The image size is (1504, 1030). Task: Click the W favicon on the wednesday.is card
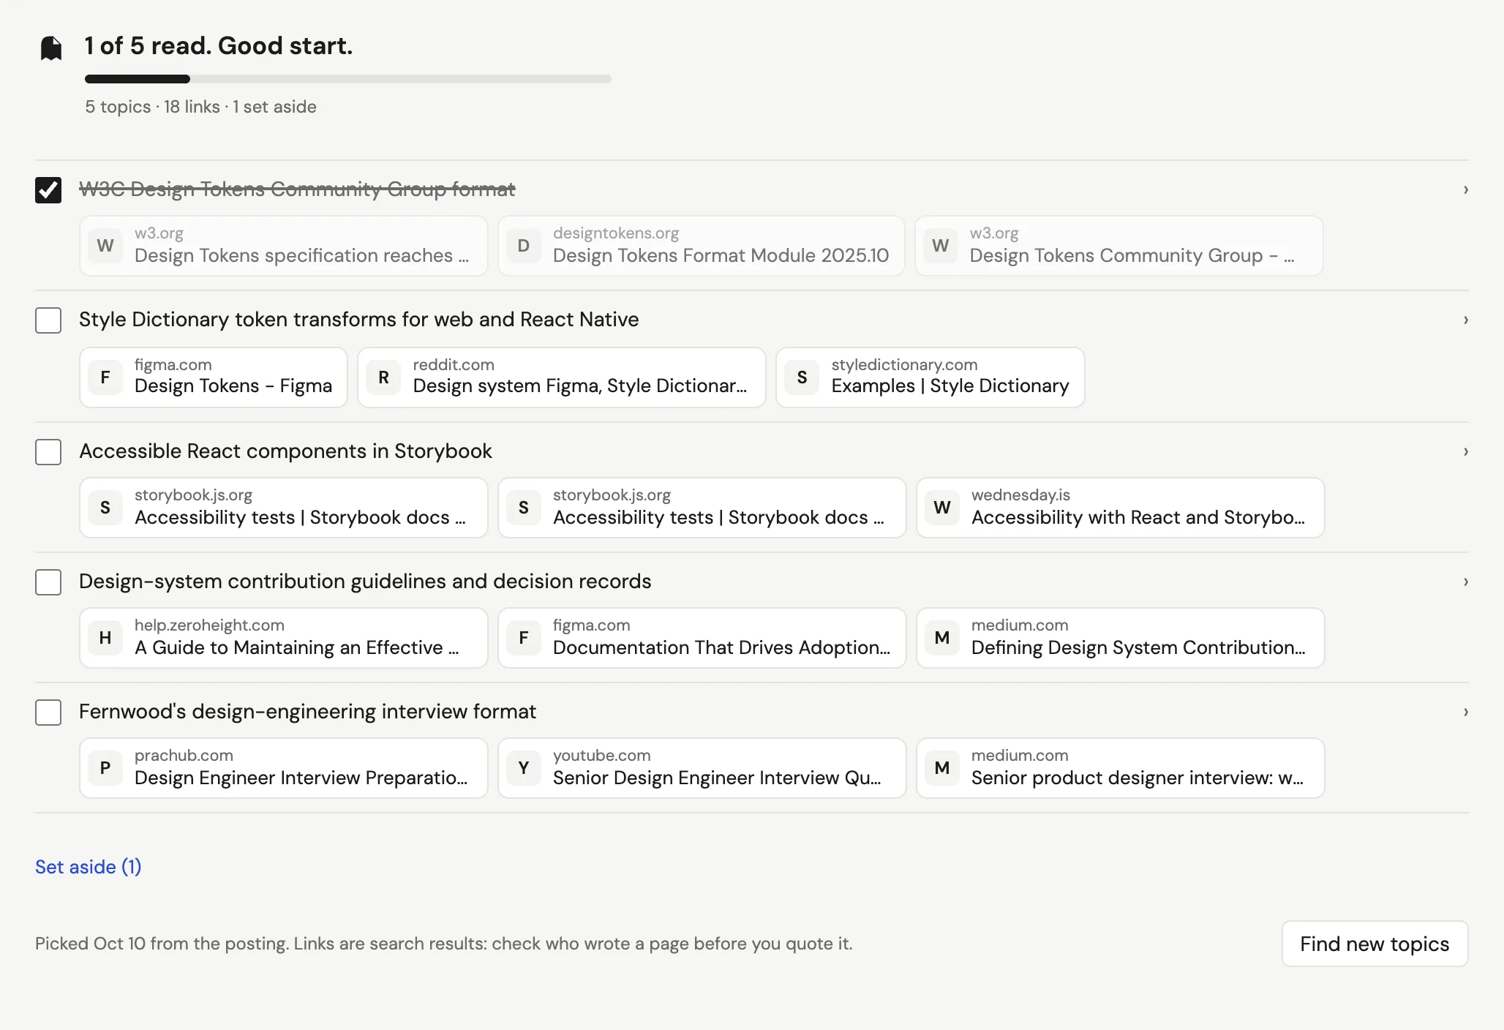(x=942, y=508)
